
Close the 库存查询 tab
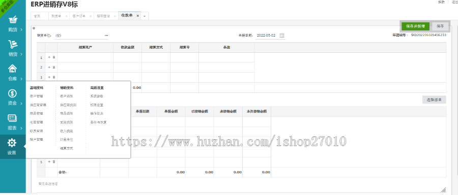coord(115,16)
